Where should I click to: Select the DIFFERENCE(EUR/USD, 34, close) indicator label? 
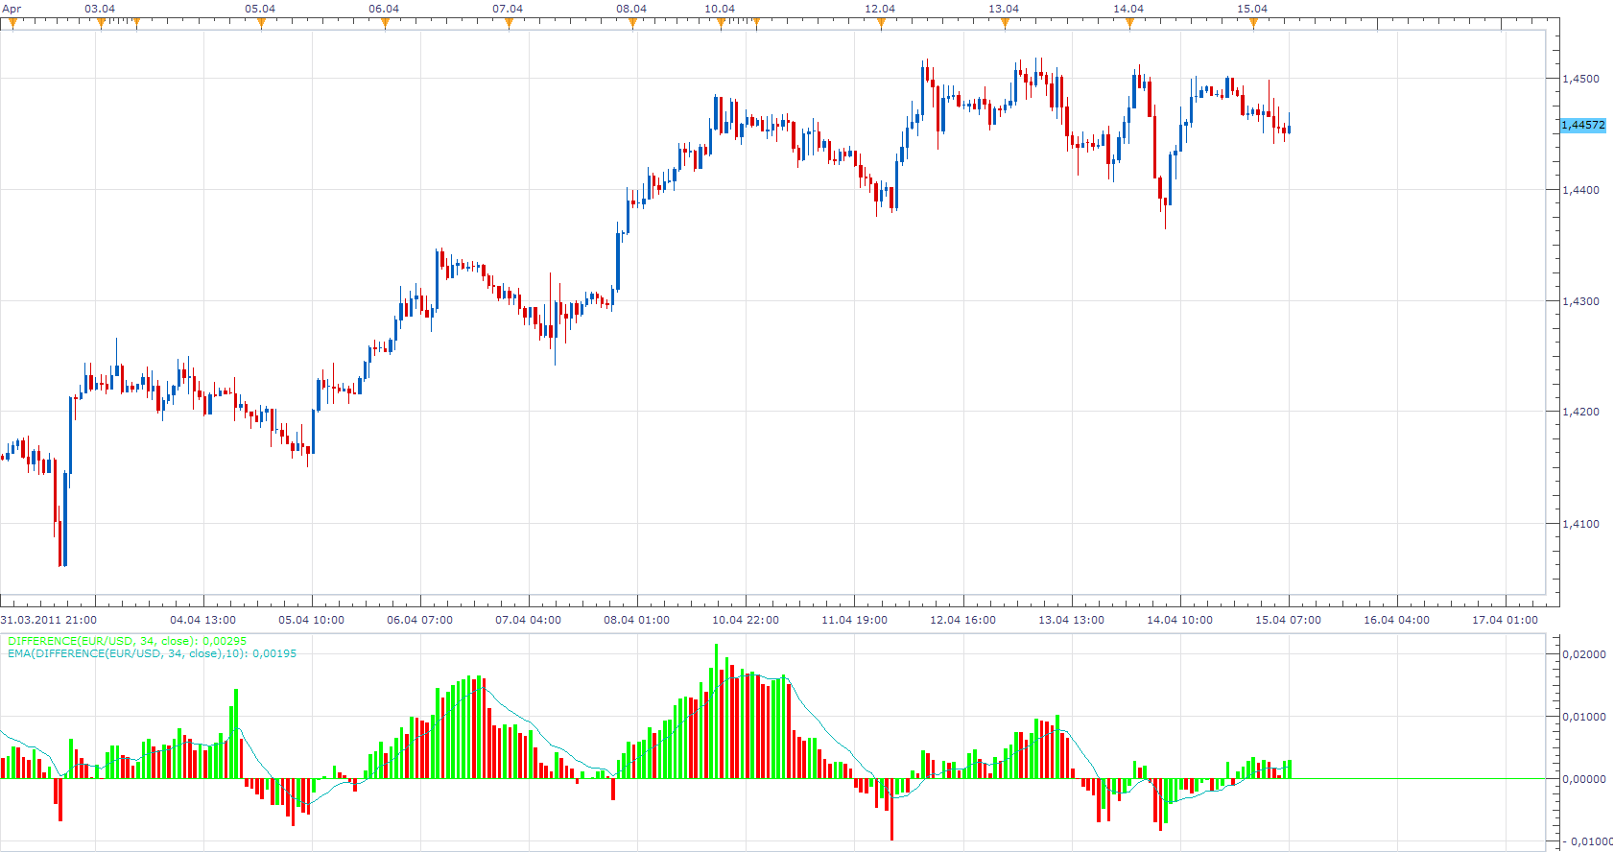127,641
